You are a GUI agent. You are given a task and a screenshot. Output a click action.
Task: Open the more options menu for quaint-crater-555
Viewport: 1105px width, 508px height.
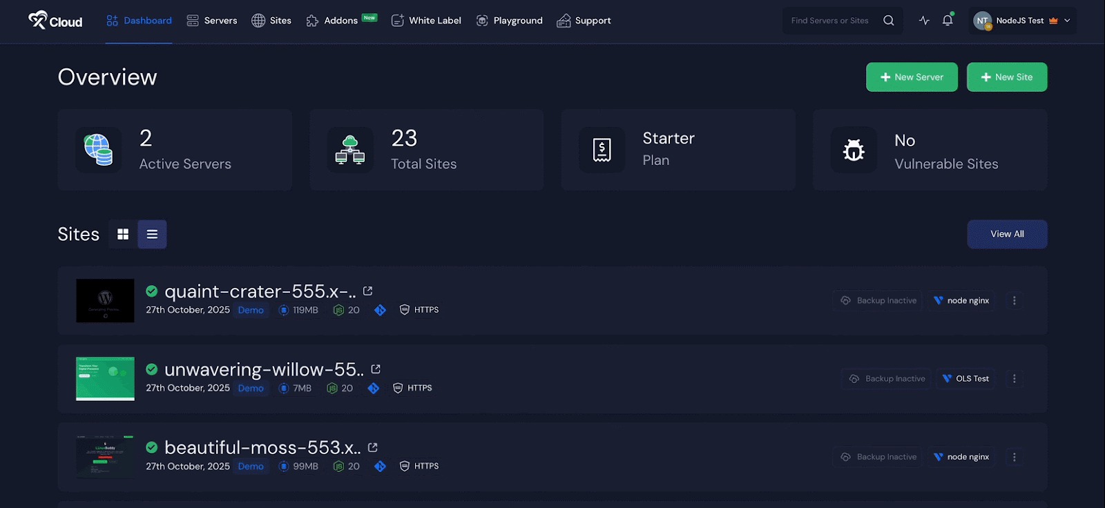(x=1015, y=300)
